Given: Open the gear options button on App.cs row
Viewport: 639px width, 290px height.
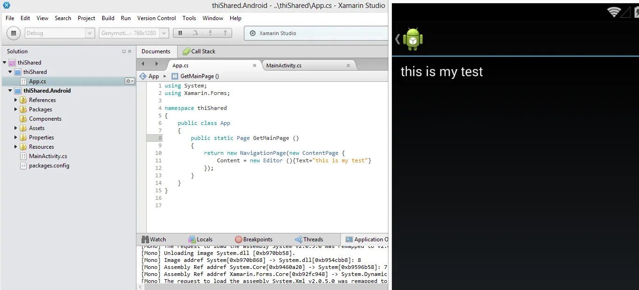Looking at the screenshot, I should tap(129, 81).
